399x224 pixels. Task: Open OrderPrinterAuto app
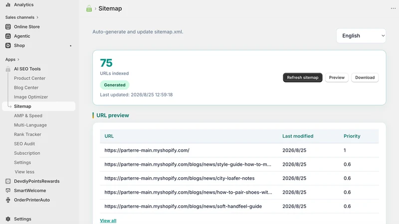[32, 200]
